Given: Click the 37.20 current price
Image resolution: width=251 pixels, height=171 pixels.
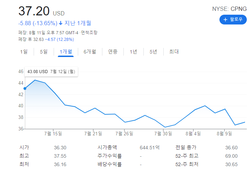Looking at the screenshot, I should 34,11.
